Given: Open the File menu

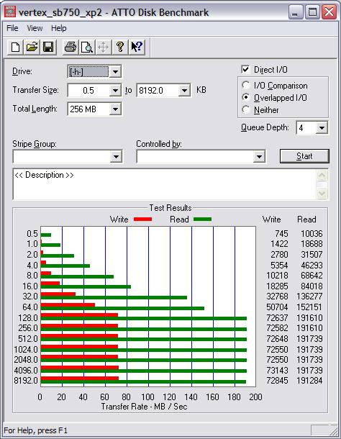Looking at the screenshot, I should 12,28.
